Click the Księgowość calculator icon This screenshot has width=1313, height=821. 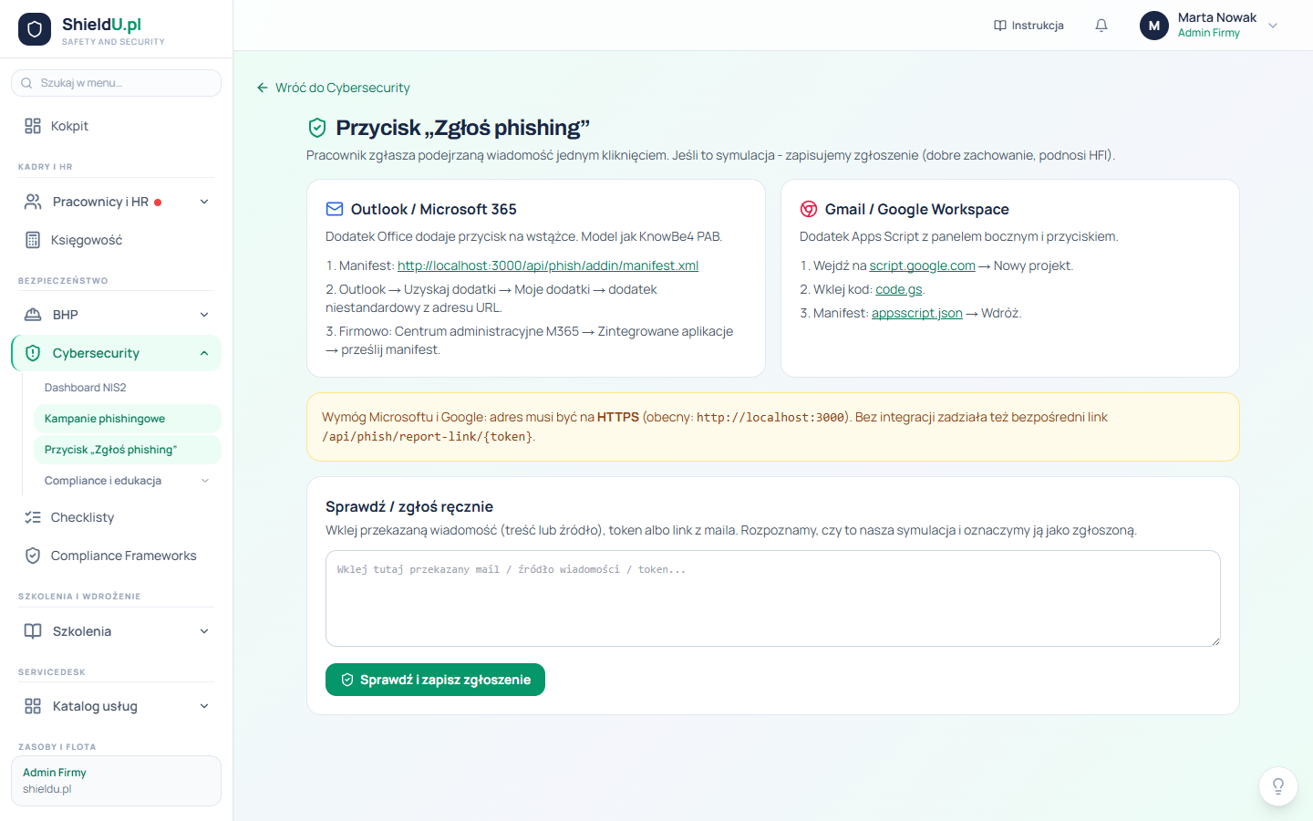[33, 240]
